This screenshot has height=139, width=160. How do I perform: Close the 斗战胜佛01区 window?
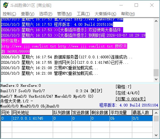152,5
